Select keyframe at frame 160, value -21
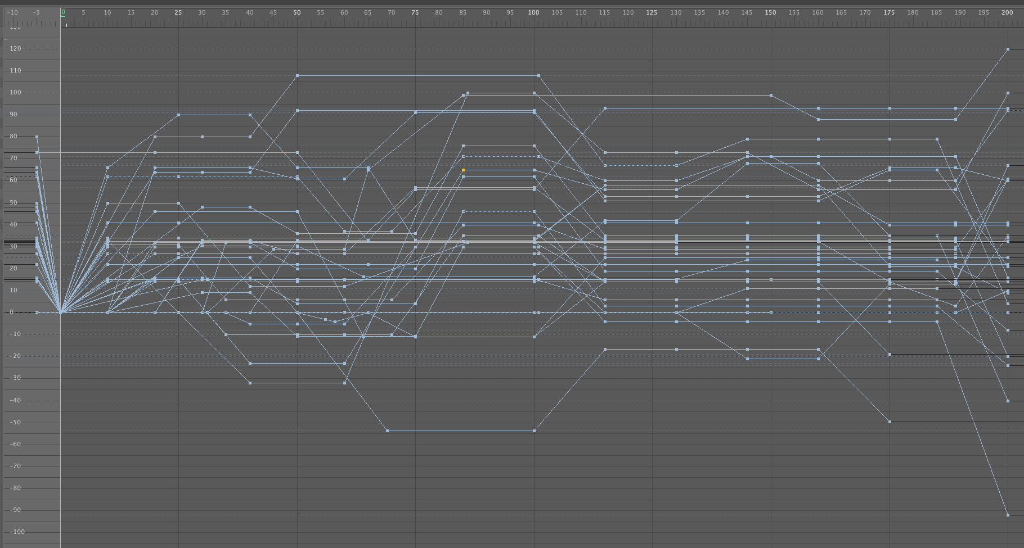 pyautogui.click(x=818, y=359)
